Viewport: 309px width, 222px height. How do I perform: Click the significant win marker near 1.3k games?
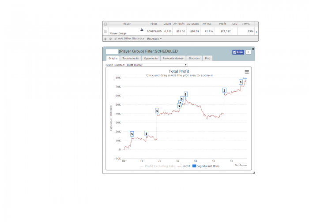point(146,134)
